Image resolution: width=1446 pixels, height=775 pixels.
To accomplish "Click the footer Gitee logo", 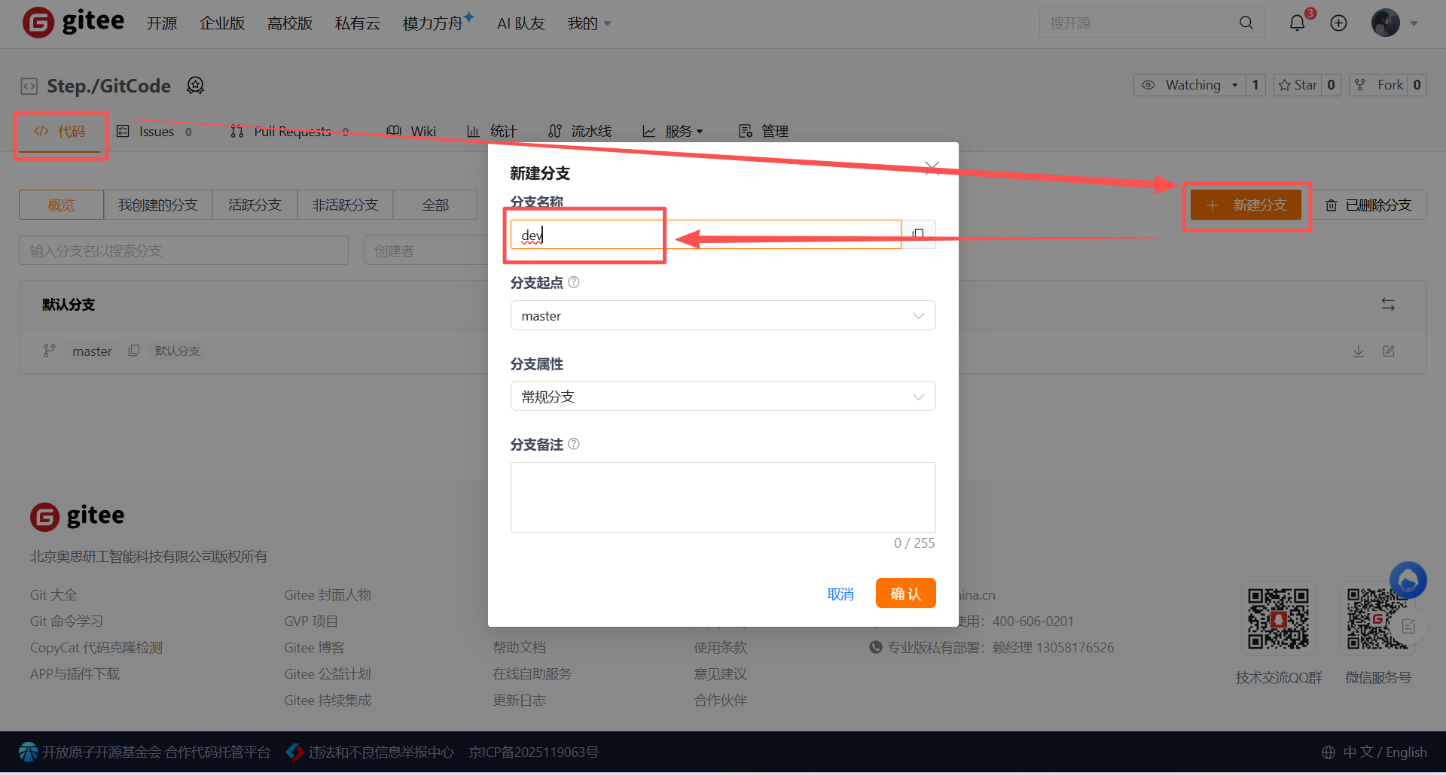I will click(78, 516).
